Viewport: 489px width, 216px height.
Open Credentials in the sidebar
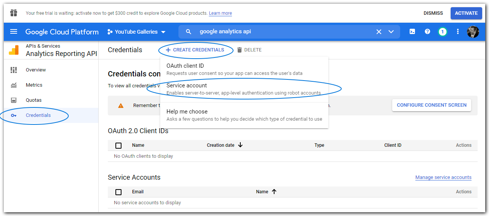coord(51,115)
